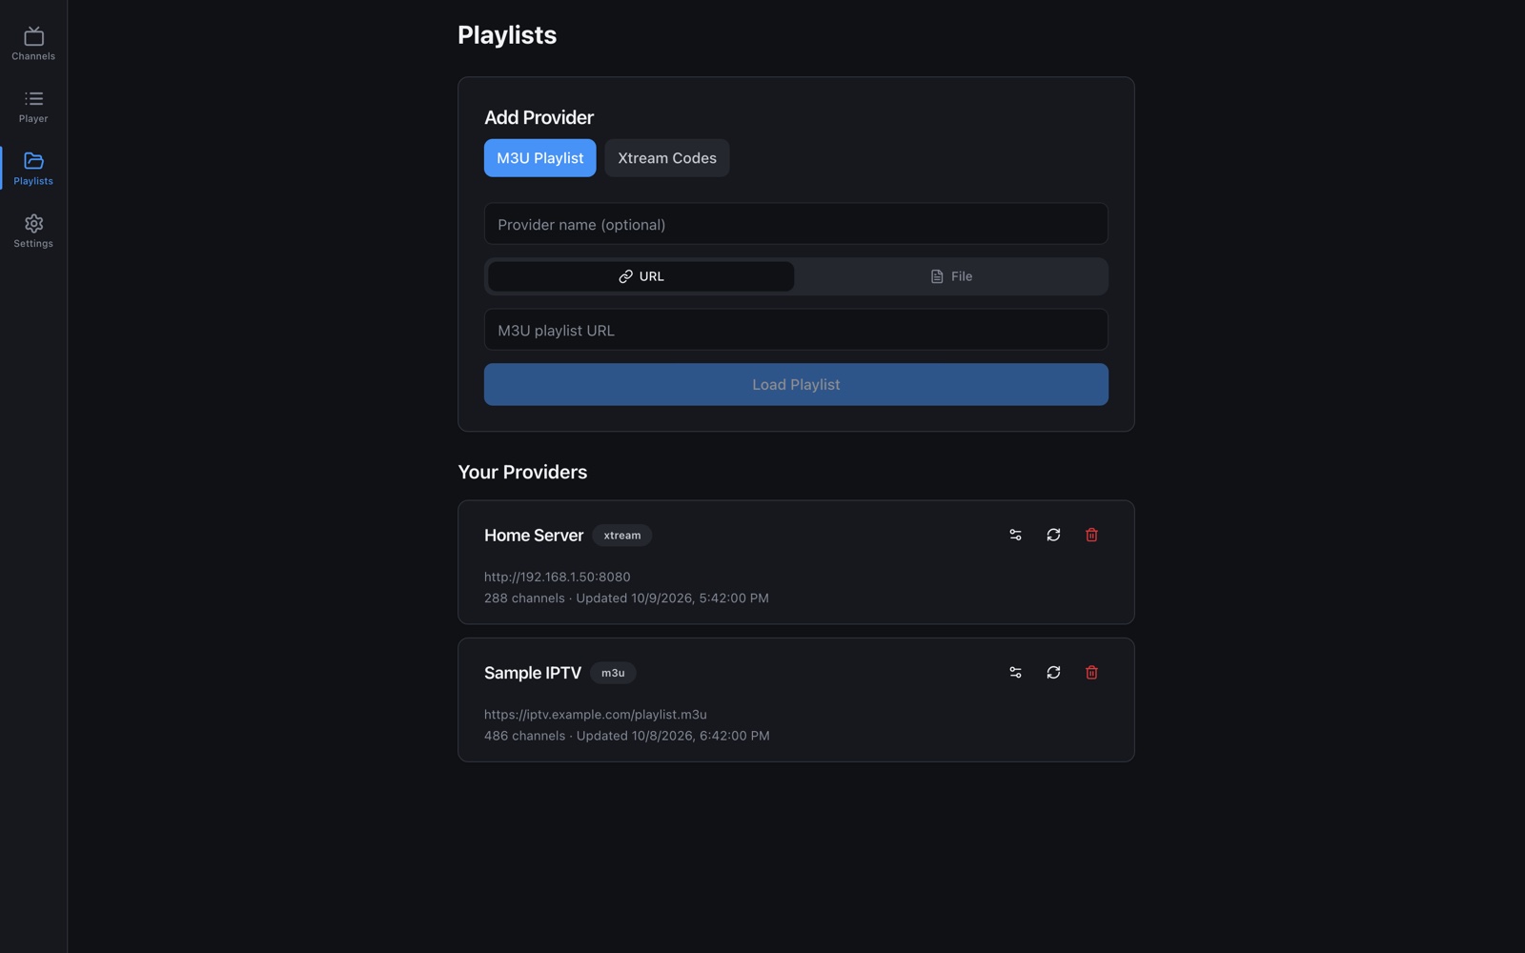Image resolution: width=1525 pixels, height=953 pixels.
Task: Refresh the Sample IPTV provider
Action: click(x=1053, y=673)
